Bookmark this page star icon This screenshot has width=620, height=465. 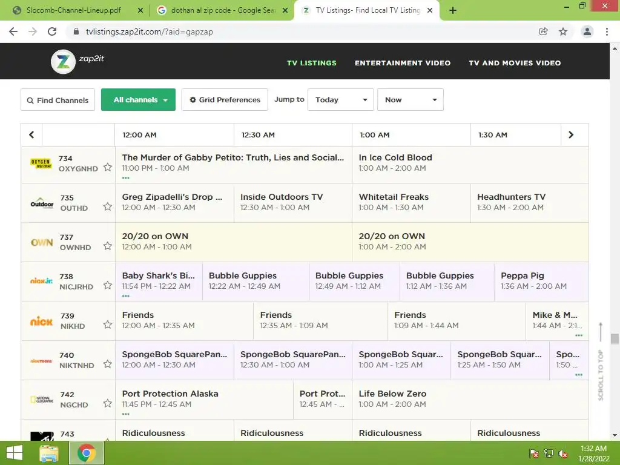tap(563, 31)
